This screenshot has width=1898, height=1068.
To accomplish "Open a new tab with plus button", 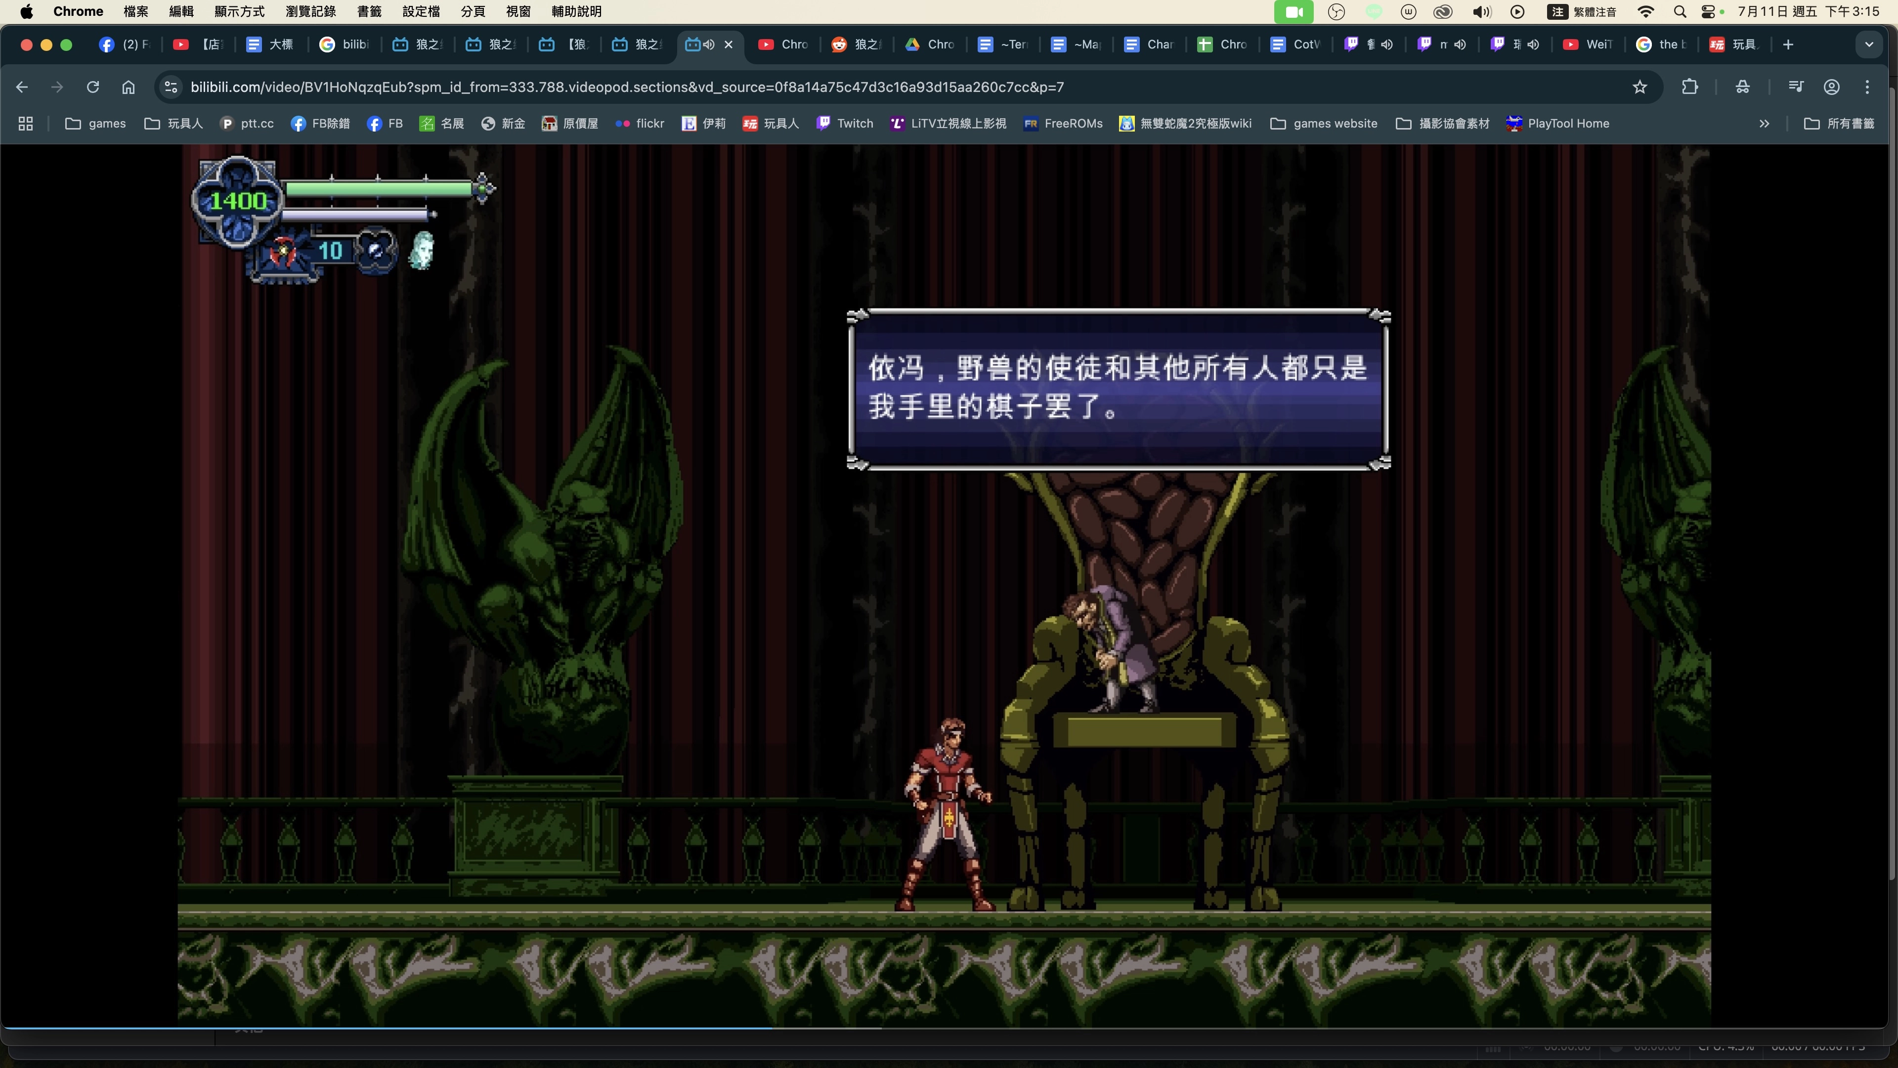I will pos(1788,44).
